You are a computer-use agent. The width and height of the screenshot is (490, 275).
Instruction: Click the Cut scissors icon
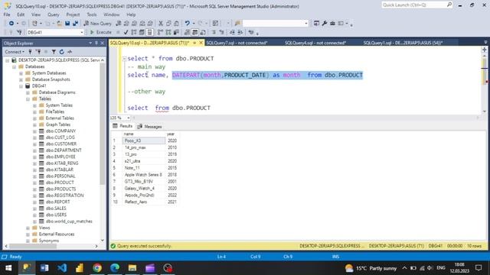click(x=161, y=24)
